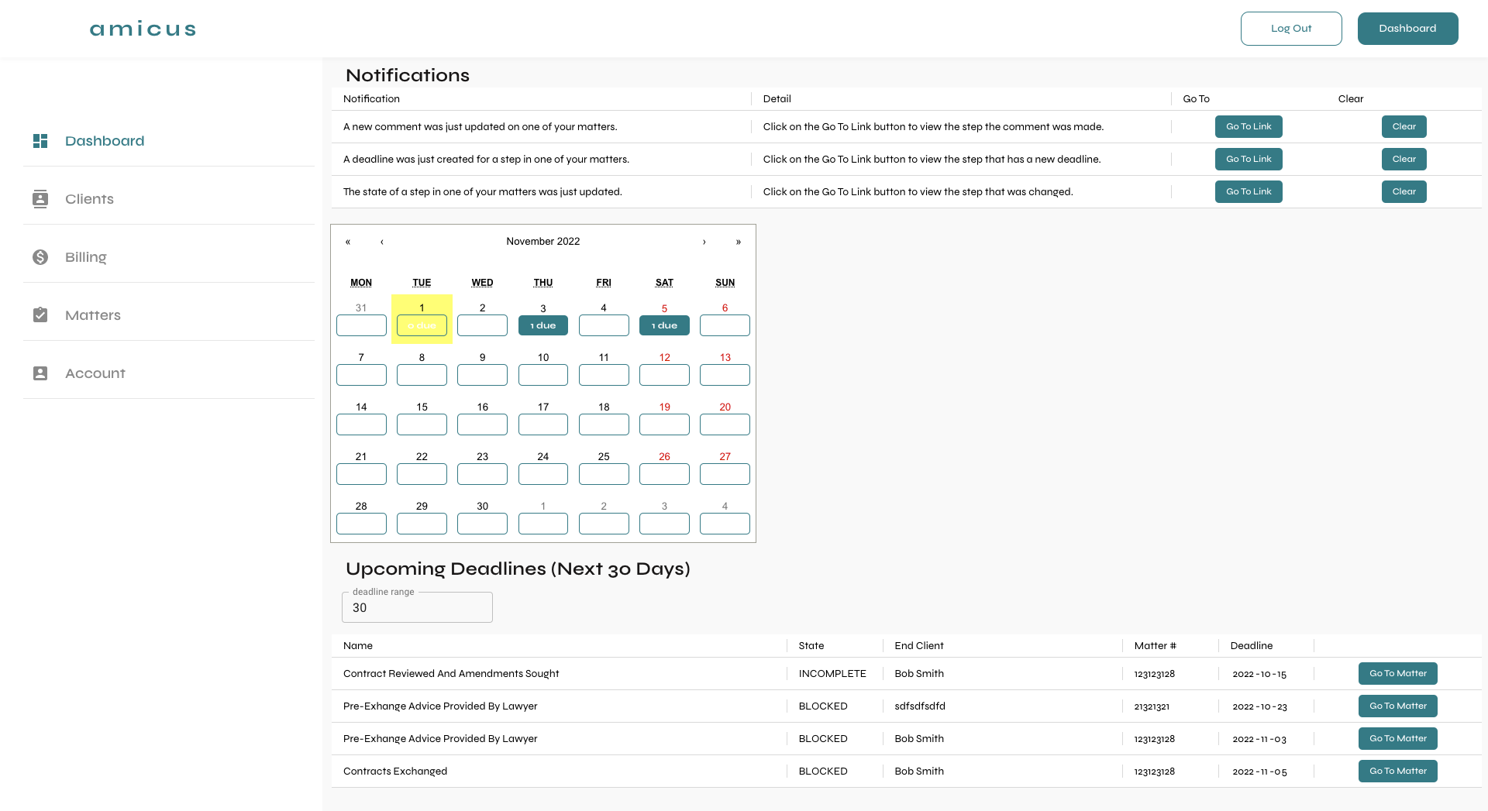Go to next month with the single-right chevron
Screen dimensions: 1488x811
(704, 241)
